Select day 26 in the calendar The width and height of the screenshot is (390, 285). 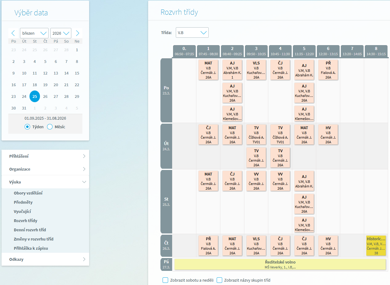click(x=45, y=96)
